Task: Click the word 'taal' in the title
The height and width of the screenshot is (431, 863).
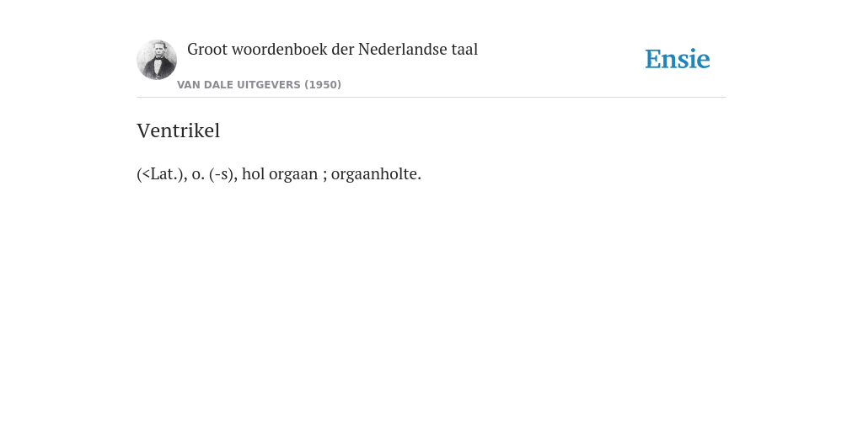Action: [464, 50]
